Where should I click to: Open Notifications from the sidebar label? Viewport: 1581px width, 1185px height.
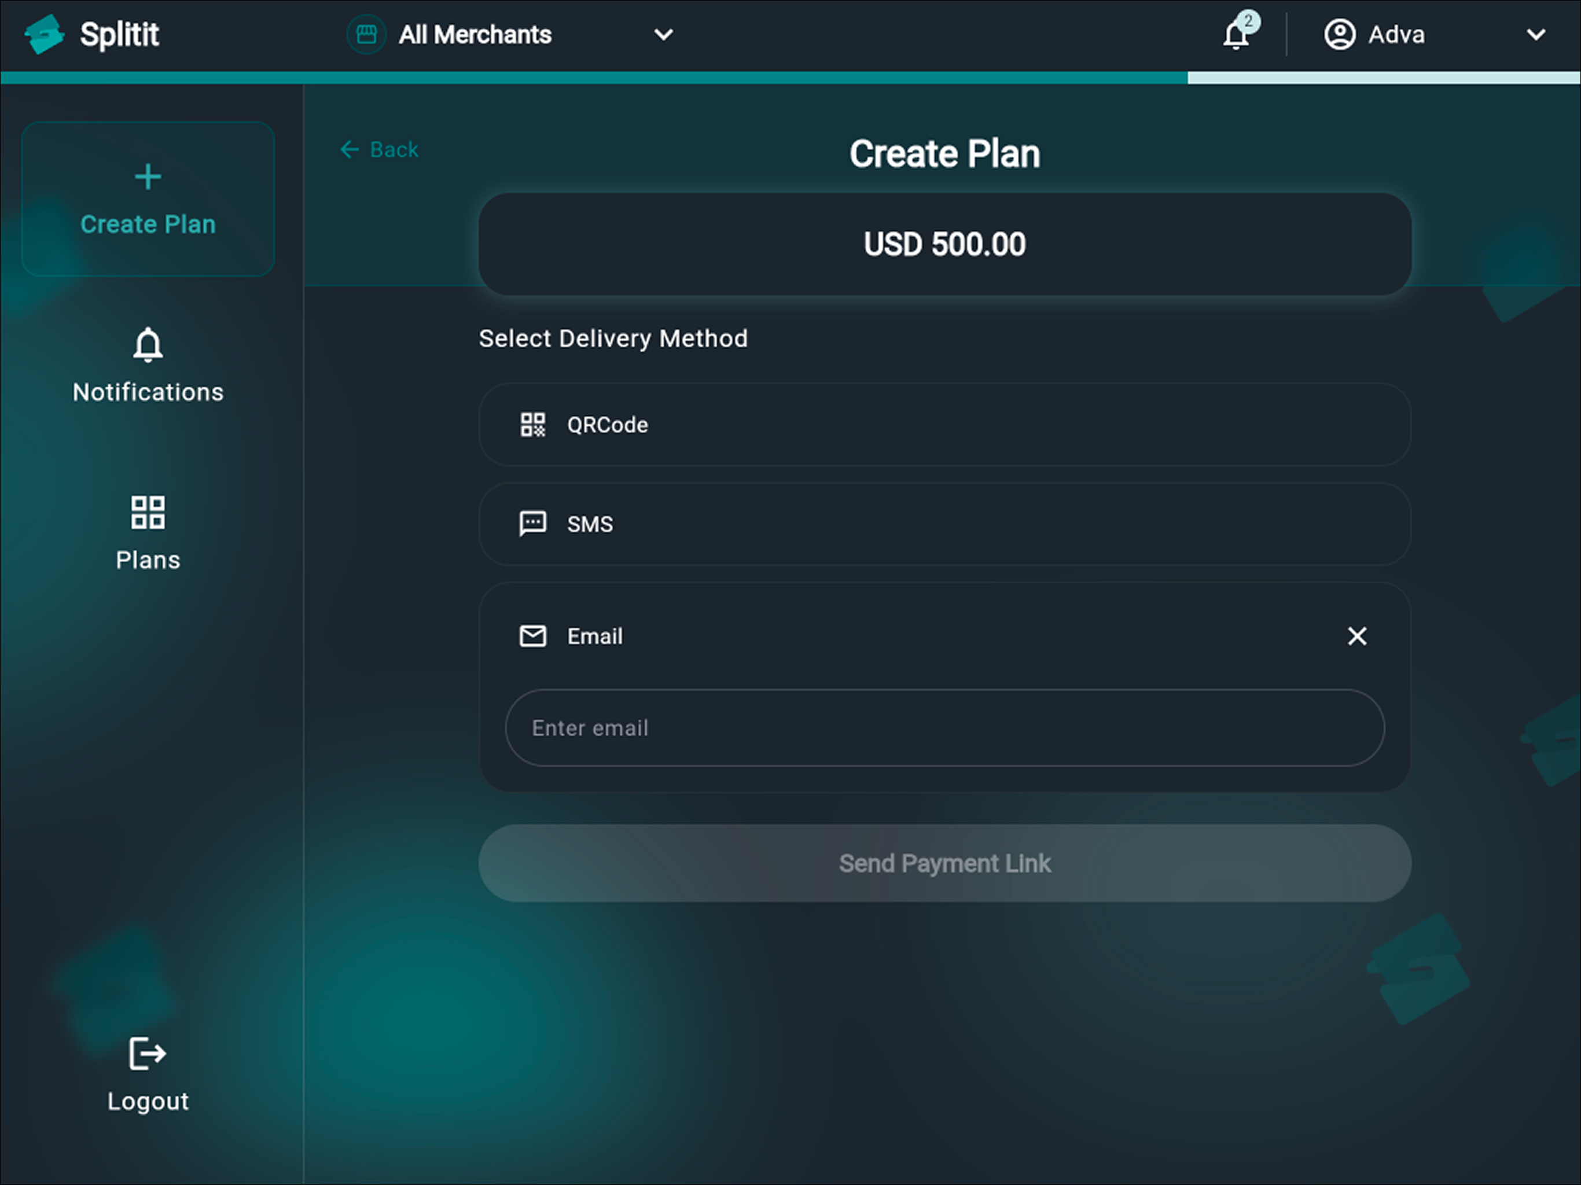148,392
